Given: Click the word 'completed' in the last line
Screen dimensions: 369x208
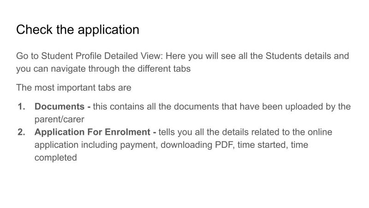Looking at the screenshot, I should coord(55,157).
